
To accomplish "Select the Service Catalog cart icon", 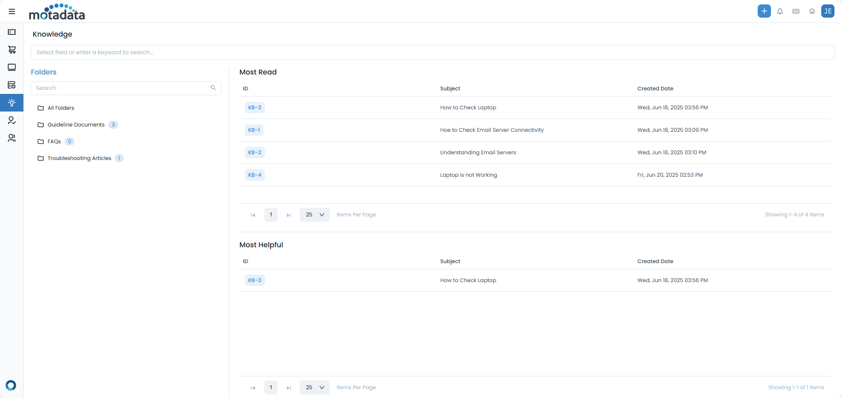I will (12, 49).
